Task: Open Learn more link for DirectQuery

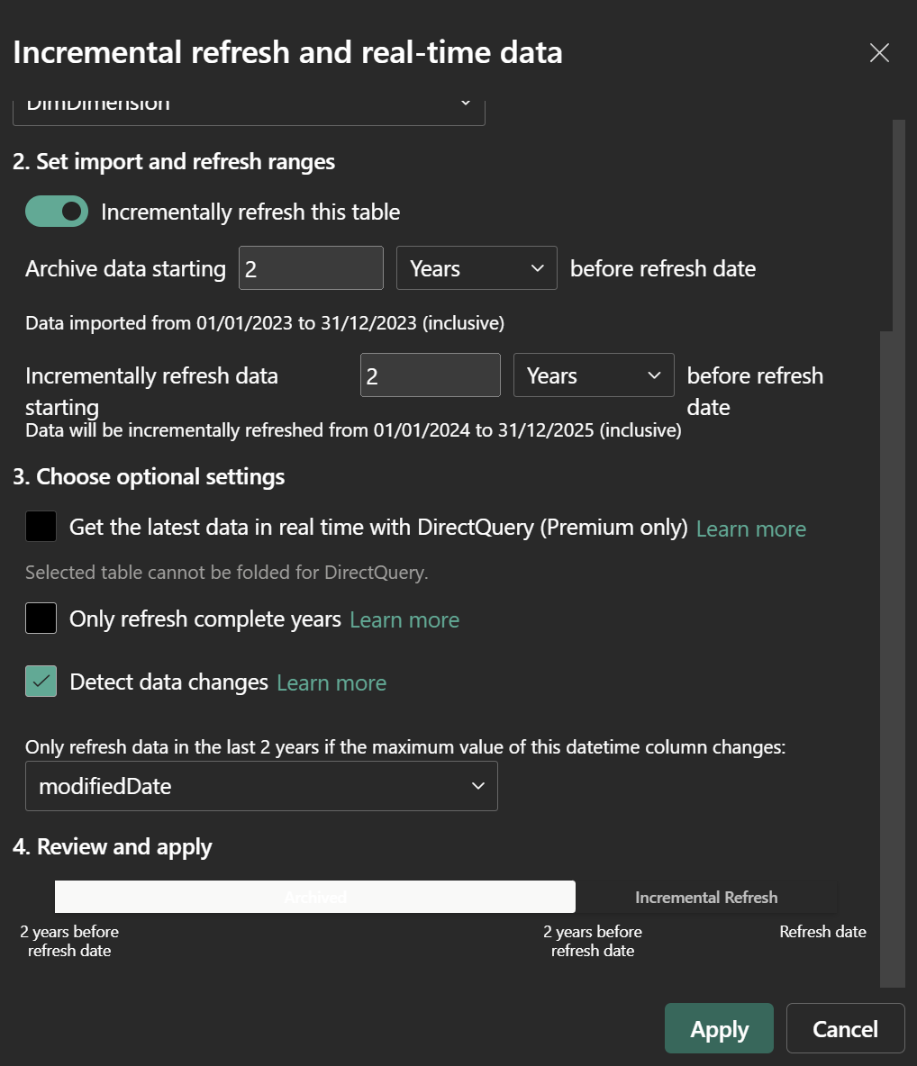Action: coord(750,528)
